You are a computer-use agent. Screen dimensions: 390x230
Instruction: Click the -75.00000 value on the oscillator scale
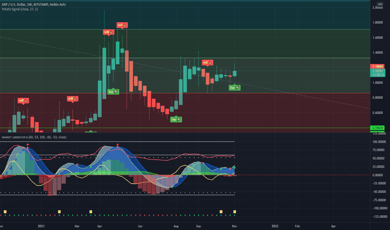coord(379,200)
